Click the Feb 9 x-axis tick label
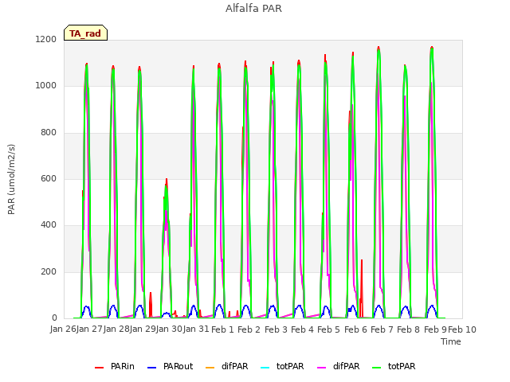 [x=436, y=329]
